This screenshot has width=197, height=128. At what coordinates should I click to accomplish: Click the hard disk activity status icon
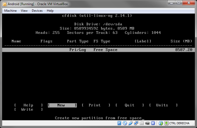[119, 123]
